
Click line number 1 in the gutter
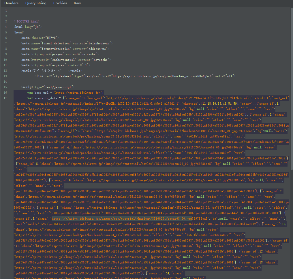(6, 10)
